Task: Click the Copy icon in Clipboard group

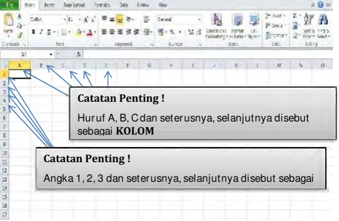Action: coord(19,26)
